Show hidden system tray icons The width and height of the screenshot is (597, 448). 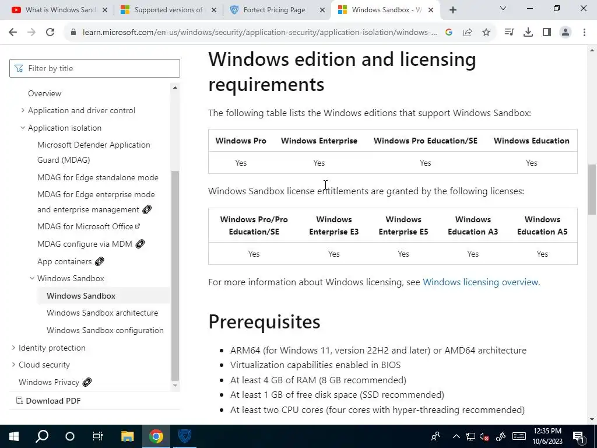456,436
